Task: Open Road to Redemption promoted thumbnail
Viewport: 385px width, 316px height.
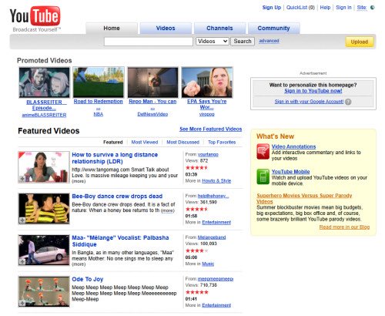Action: (99, 82)
